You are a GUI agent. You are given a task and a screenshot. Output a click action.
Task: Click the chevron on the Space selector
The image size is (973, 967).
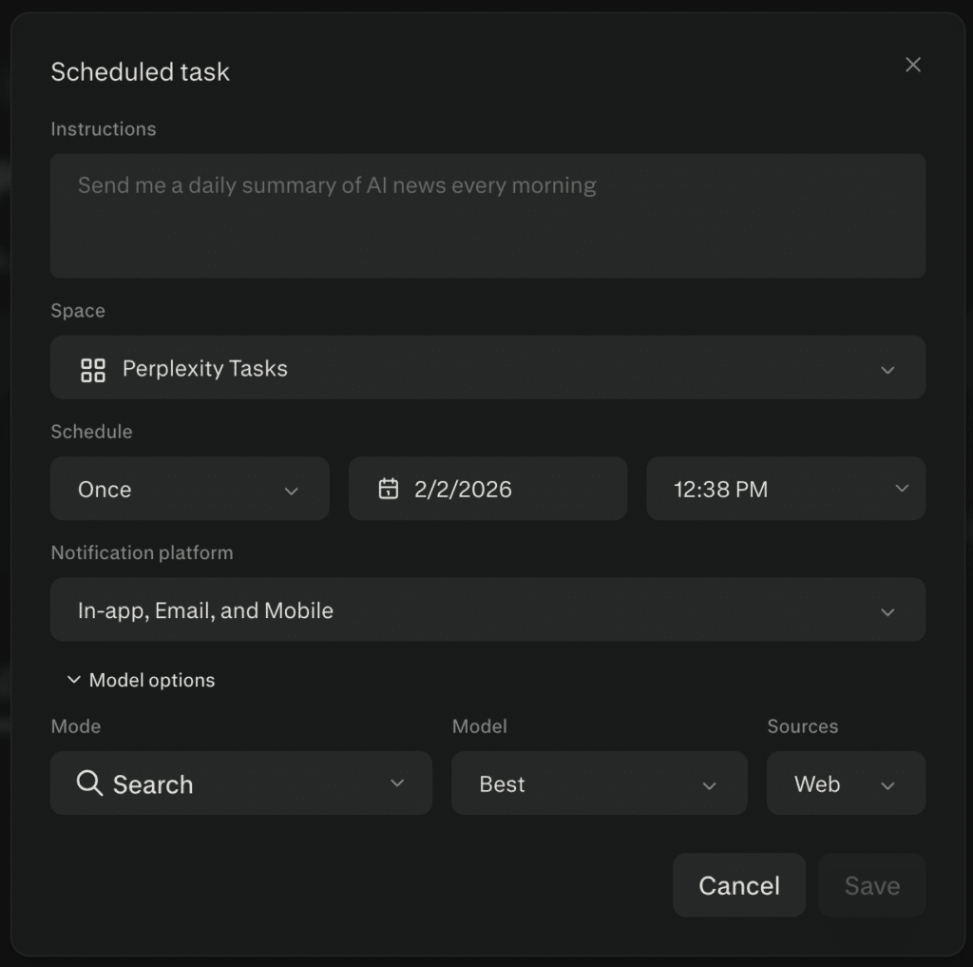tap(888, 369)
